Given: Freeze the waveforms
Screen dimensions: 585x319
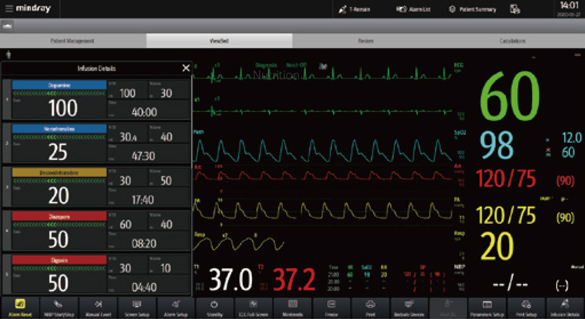Looking at the screenshot, I should point(331,307).
